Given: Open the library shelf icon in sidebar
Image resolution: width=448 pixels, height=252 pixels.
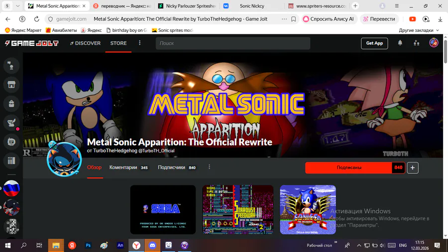Looking at the screenshot, I should click(11, 160).
